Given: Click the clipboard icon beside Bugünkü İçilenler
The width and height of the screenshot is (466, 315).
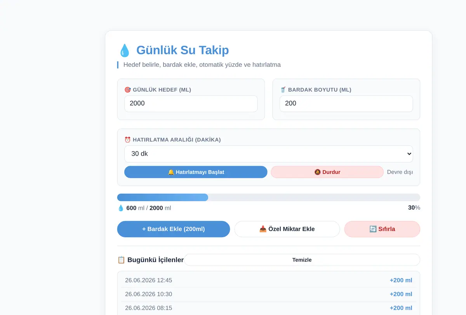Looking at the screenshot, I should tap(121, 260).
